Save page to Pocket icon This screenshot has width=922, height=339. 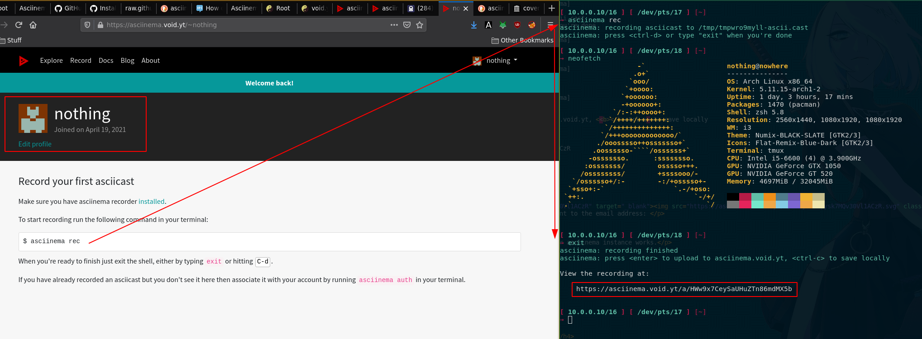point(407,25)
